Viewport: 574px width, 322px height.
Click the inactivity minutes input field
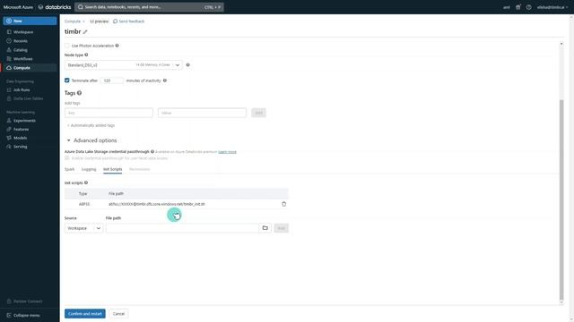111,80
